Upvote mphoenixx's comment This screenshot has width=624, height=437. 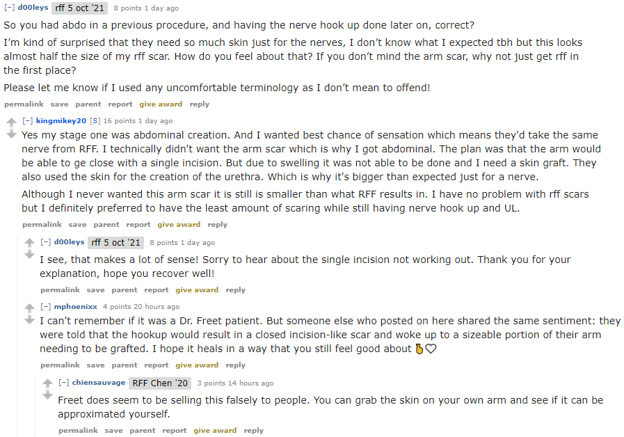click(x=29, y=308)
